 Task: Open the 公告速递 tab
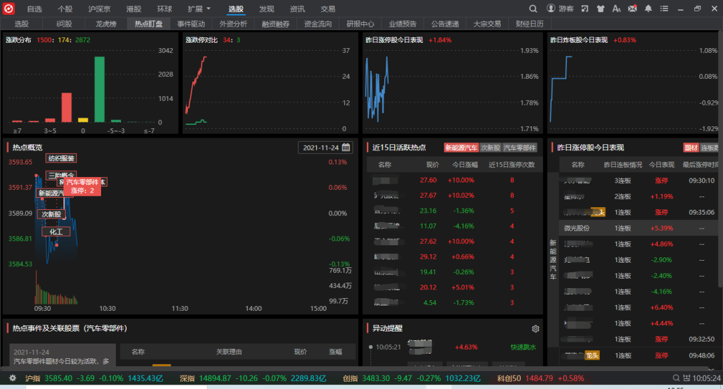(x=445, y=23)
